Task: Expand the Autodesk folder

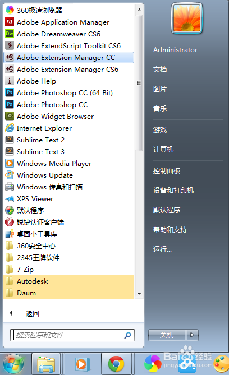Action: pyautogui.click(x=69, y=281)
